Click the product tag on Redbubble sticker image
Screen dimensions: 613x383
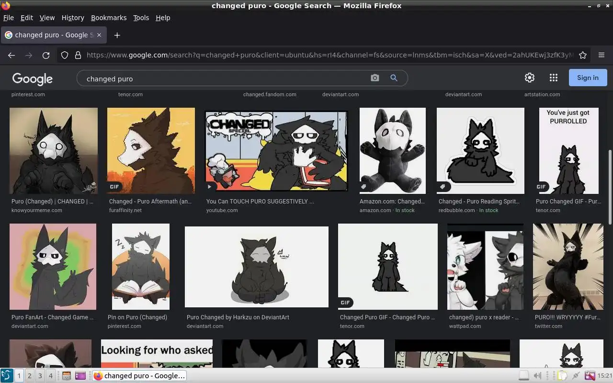pyautogui.click(x=443, y=187)
